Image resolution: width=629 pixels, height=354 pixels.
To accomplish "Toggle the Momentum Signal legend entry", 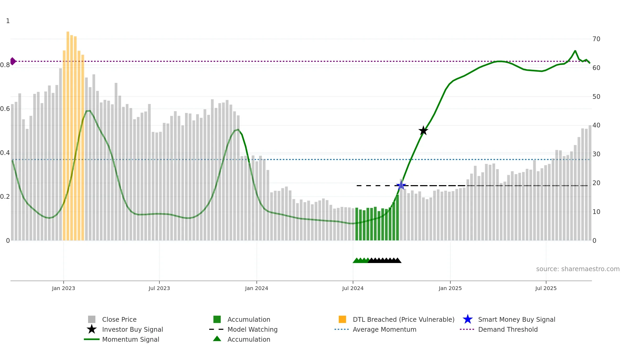I will tap(131, 339).
